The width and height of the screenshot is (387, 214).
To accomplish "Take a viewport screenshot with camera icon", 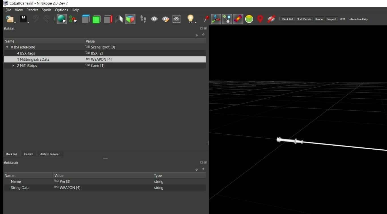I will tap(177, 19).
